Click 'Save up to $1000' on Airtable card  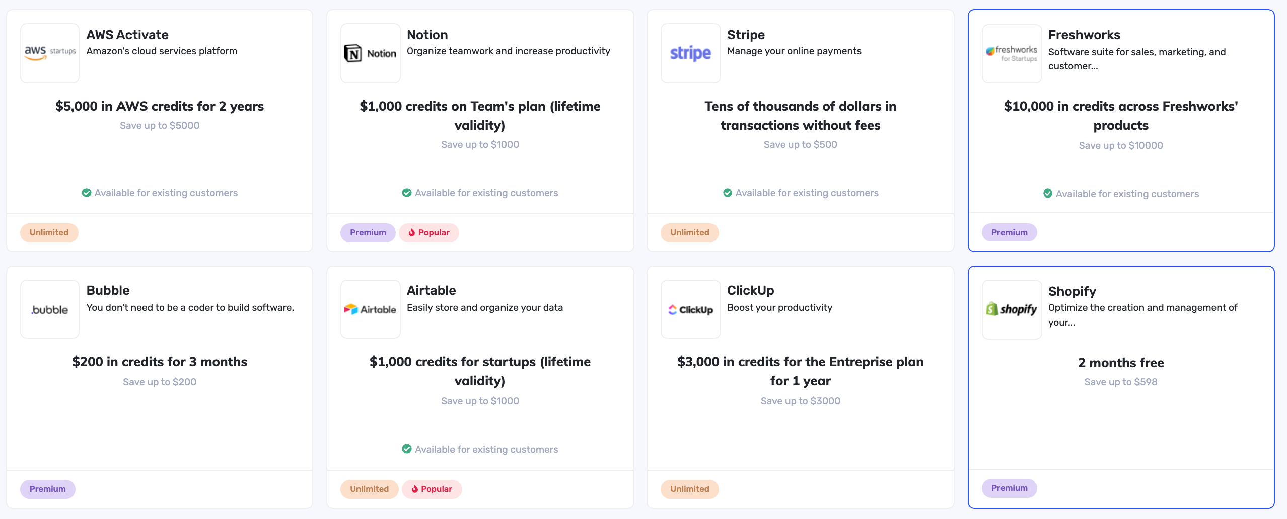(x=480, y=401)
